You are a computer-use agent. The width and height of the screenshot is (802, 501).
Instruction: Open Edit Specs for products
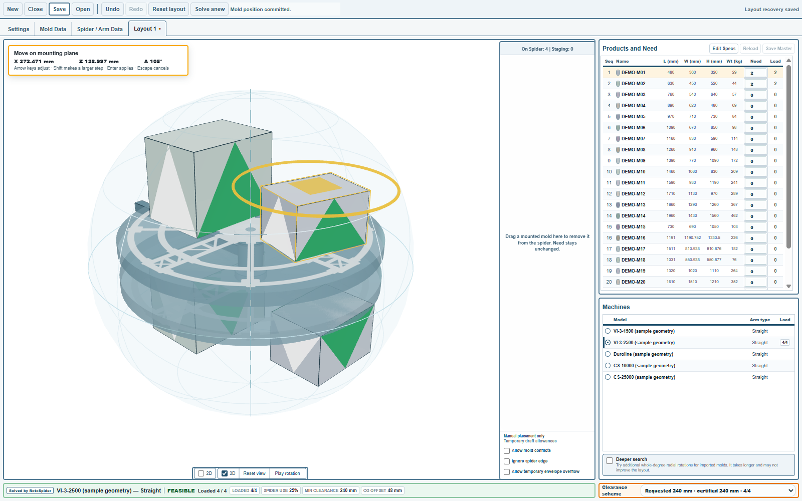click(x=724, y=49)
